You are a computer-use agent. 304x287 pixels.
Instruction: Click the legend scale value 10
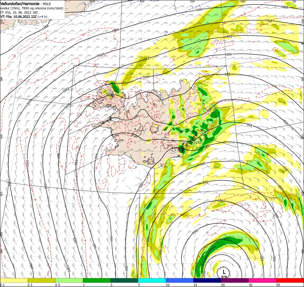pyautogui.click(x=168, y=285)
